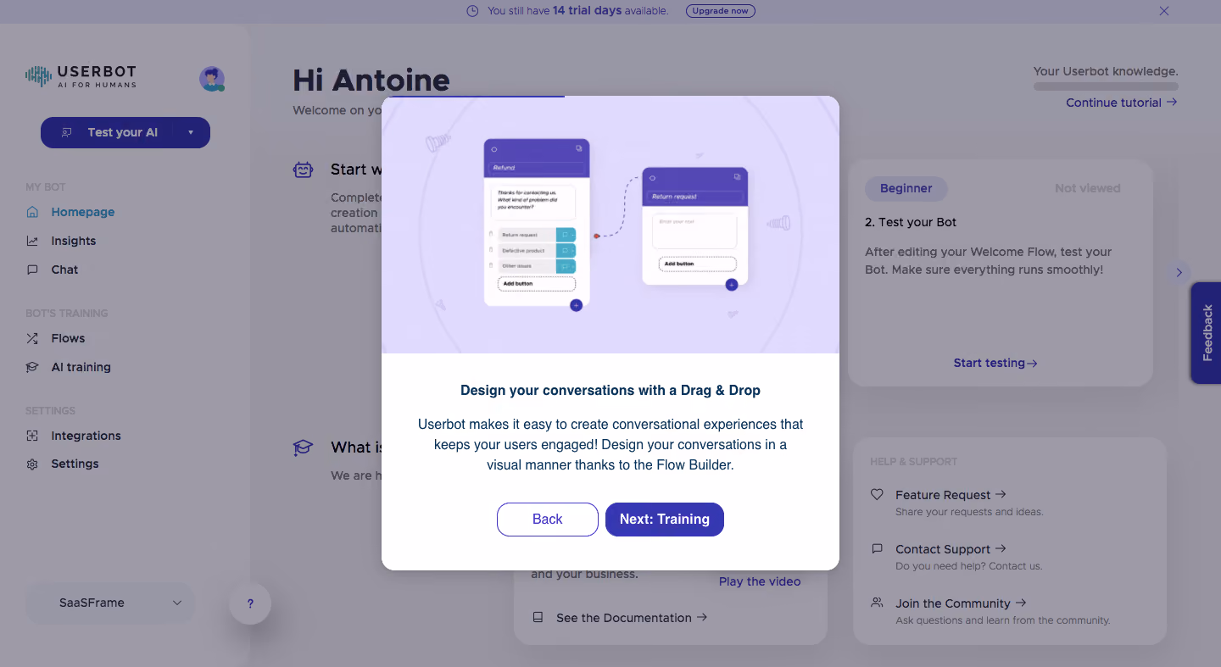
Task: Open Homepage in the sidebar menu
Action: pos(83,212)
